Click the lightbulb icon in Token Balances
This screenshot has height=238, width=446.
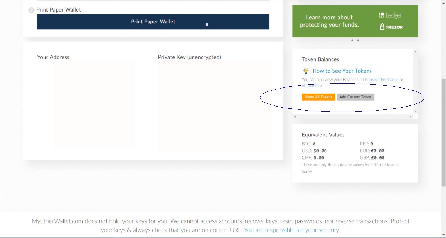306,71
